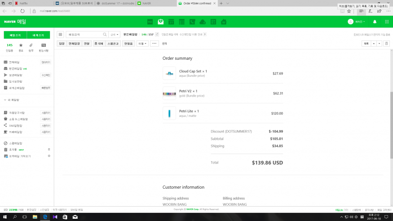Open the contacts phone icon in header
Viewport: 393px width, 221px height.
tap(192, 22)
